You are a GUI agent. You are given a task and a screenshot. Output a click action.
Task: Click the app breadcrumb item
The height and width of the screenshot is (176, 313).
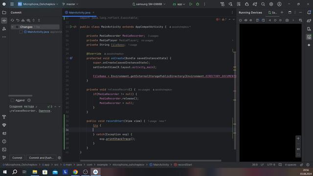tap(45, 165)
